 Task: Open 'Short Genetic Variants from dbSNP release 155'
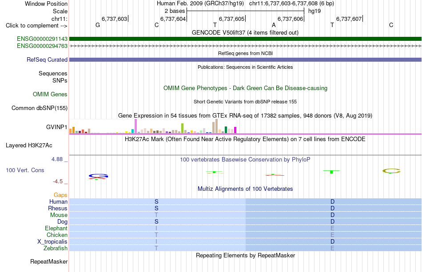pyautogui.click(x=245, y=102)
